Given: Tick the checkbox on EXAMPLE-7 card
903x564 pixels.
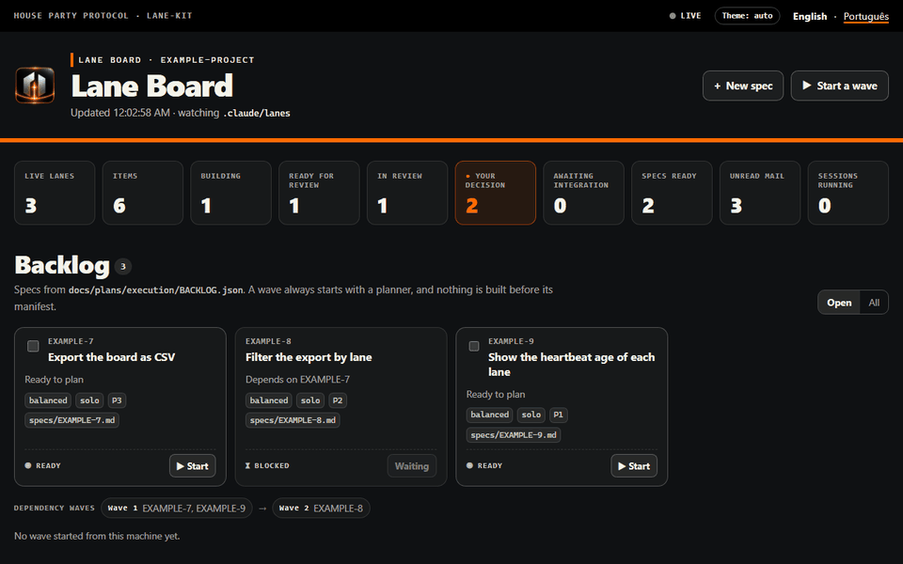Looking at the screenshot, I should point(33,346).
